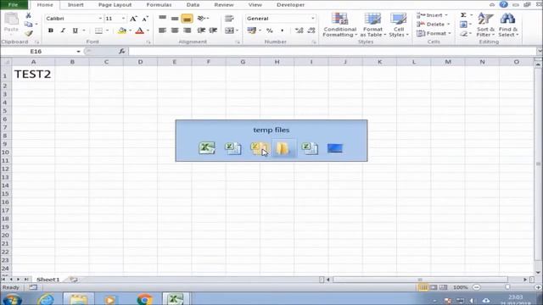Toggle Bottom Align vertical alignment
This screenshot has width=543, height=305.
coord(187,19)
